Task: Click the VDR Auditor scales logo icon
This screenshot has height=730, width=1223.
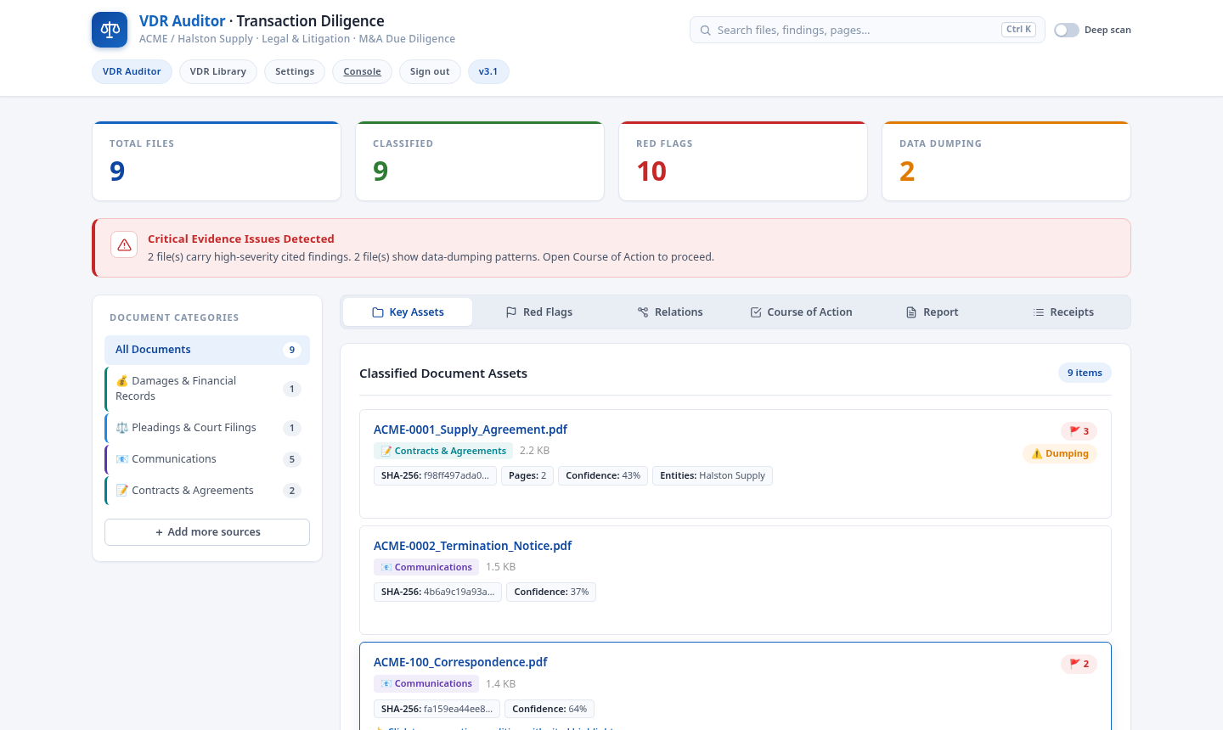Action: coord(110,30)
